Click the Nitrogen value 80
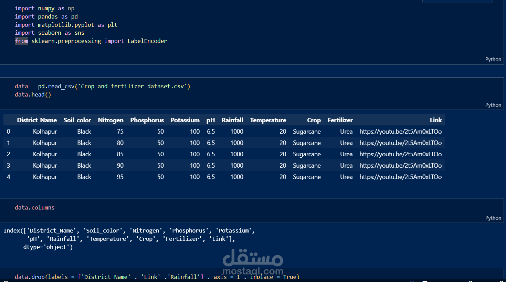This screenshot has width=506, height=282. 120,143
